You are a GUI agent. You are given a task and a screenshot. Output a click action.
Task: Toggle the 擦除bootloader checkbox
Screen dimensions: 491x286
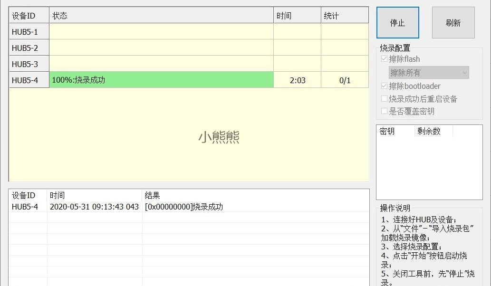coord(384,86)
